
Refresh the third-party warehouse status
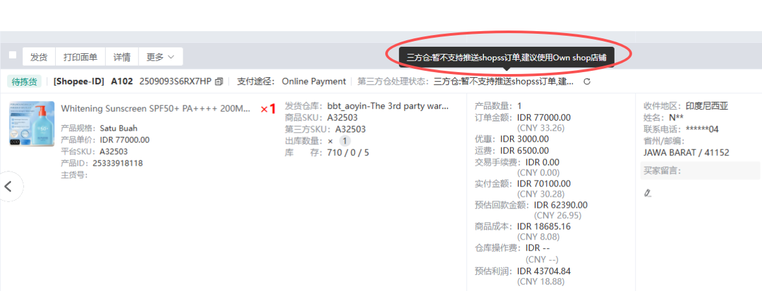587,82
